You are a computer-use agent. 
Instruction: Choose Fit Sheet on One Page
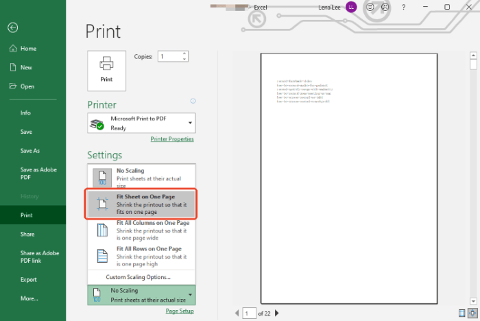(141, 204)
